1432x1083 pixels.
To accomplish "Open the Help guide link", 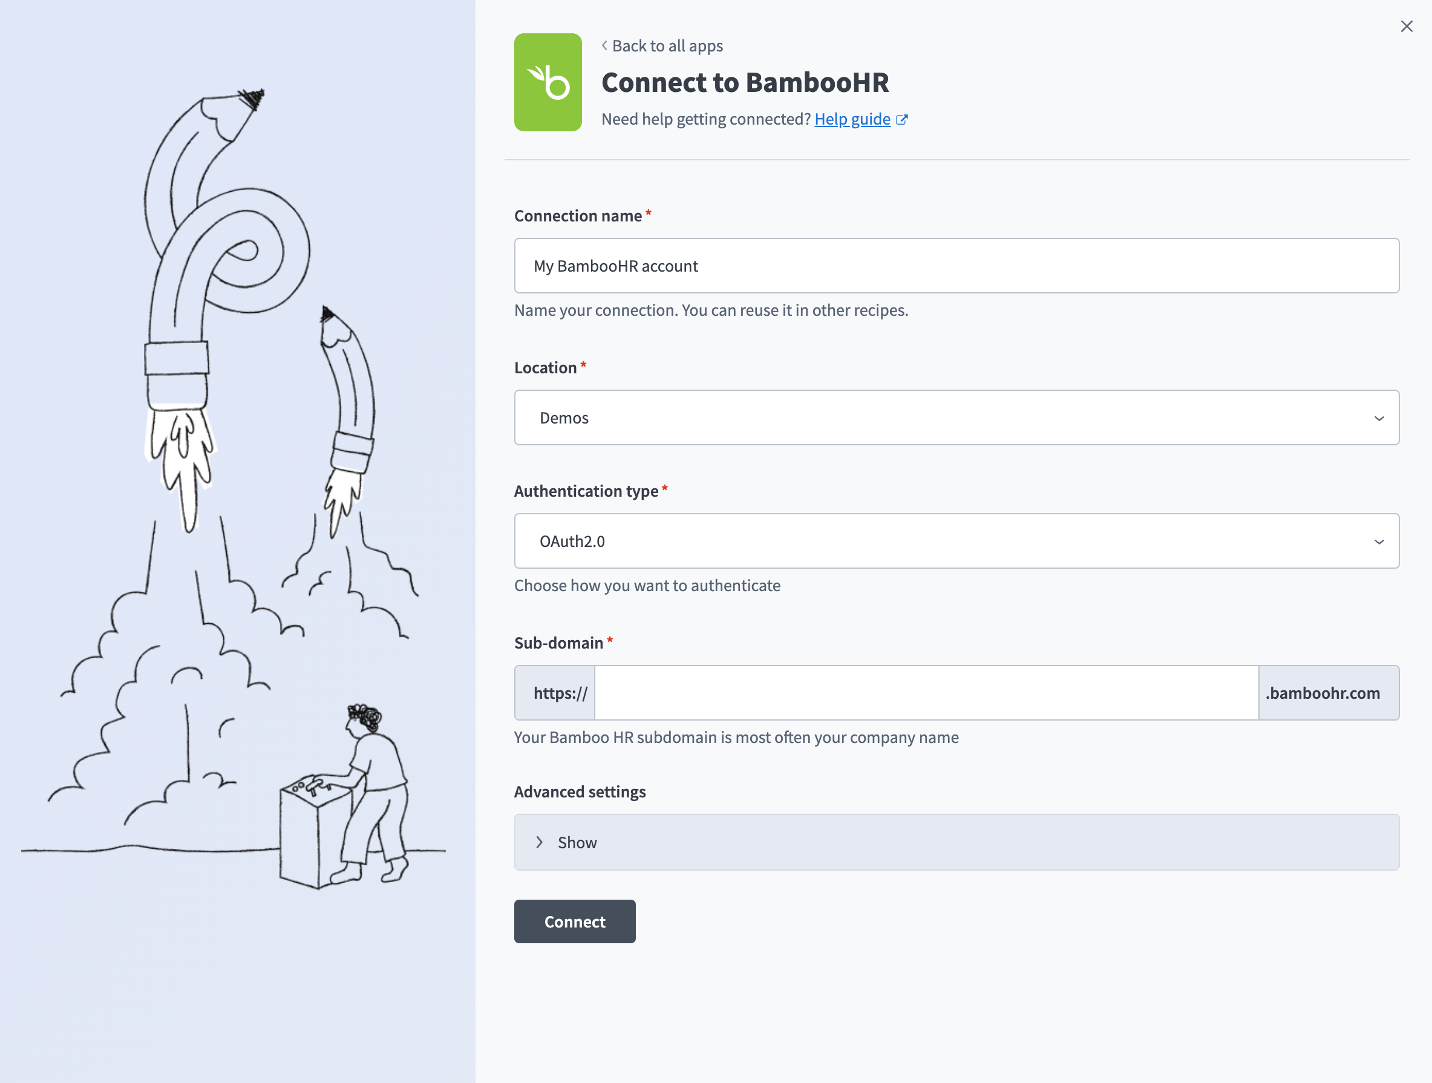I will coord(852,119).
